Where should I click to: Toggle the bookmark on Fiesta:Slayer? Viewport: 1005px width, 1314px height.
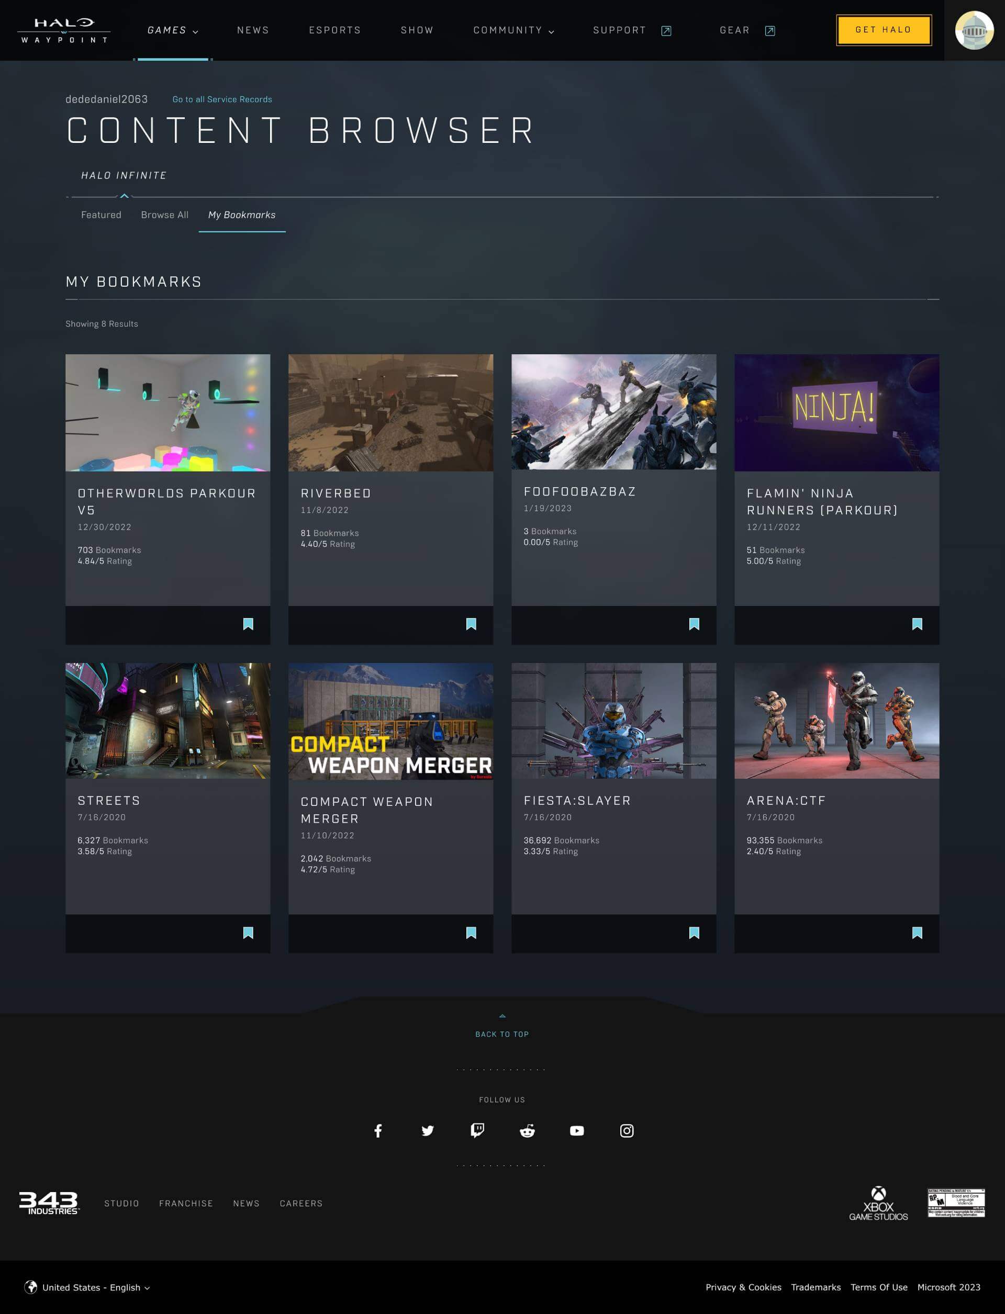694,933
